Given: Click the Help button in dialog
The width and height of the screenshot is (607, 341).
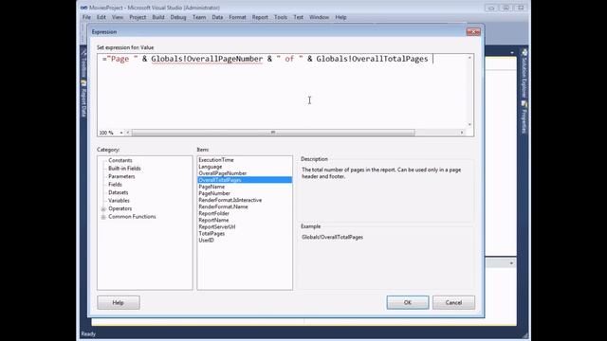Looking at the screenshot, I should pyautogui.click(x=119, y=303).
